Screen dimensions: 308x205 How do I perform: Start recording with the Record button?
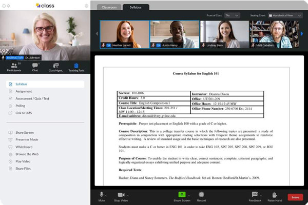pyautogui.click(x=201, y=195)
